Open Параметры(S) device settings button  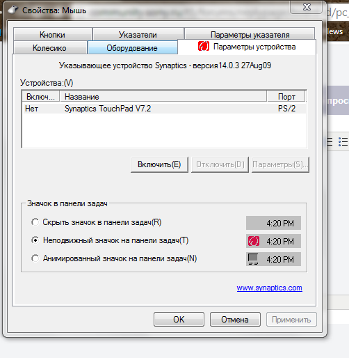pos(280,164)
